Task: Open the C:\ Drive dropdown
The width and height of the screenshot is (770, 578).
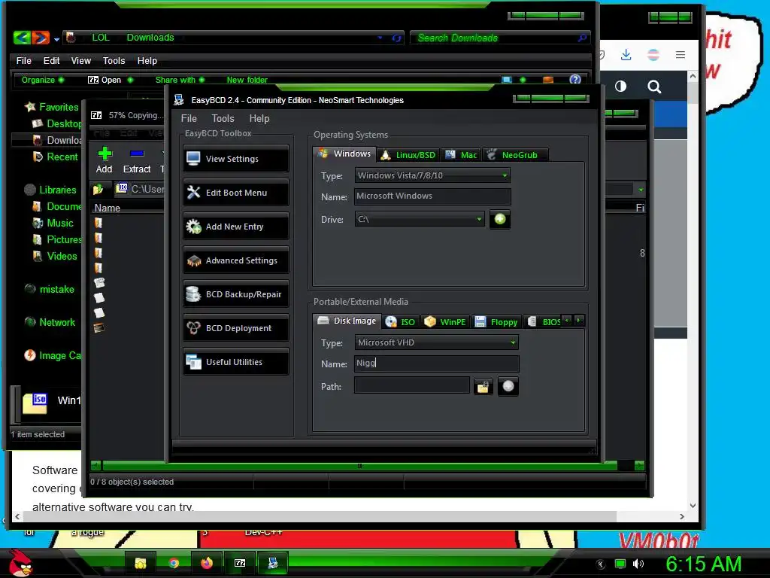Action: click(x=420, y=219)
